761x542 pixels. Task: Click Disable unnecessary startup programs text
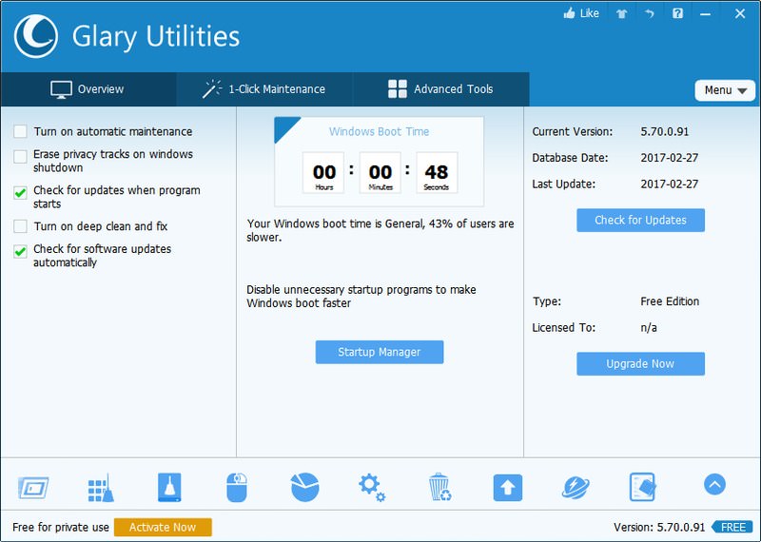click(x=361, y=297)
